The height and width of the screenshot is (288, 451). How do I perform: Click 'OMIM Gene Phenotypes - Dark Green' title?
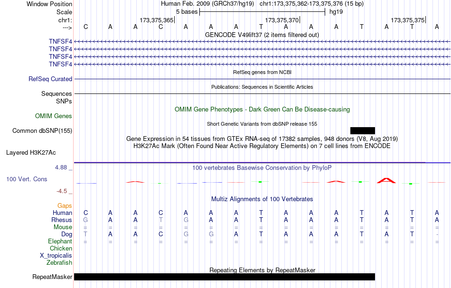(263, 110)
